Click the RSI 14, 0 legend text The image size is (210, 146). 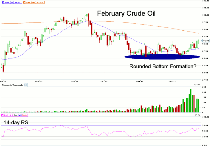(9, 116)
